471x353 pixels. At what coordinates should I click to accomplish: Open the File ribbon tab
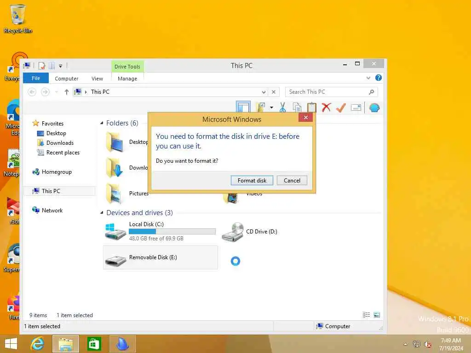click(x=36, y=78)
